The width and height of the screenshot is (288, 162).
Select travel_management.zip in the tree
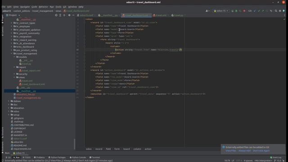click(28, 98)
